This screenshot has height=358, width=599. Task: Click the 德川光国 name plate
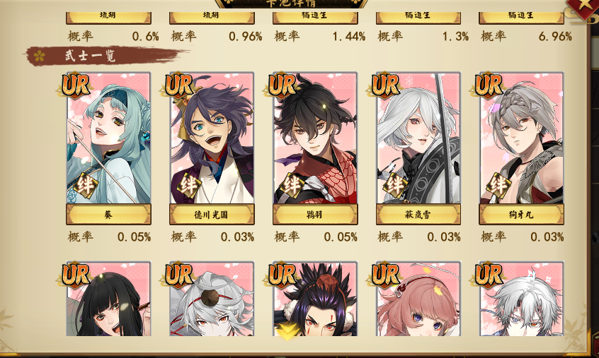(212, 215)
